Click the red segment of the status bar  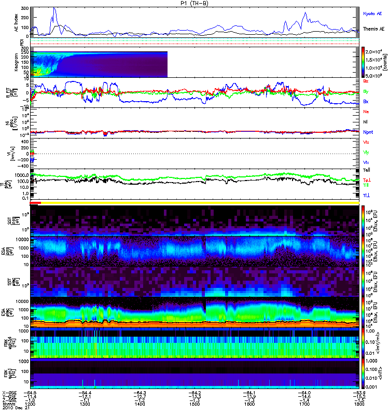point(36,203)
